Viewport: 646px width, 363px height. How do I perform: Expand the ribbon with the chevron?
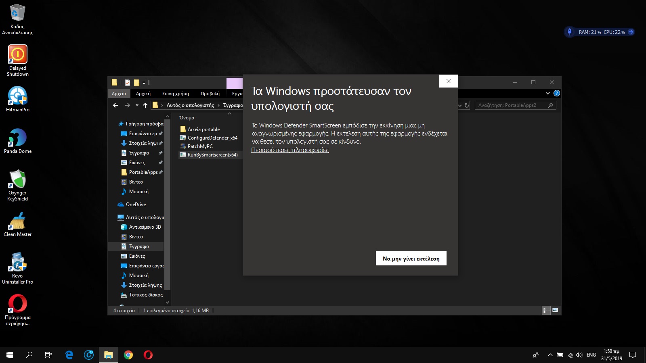548,93
